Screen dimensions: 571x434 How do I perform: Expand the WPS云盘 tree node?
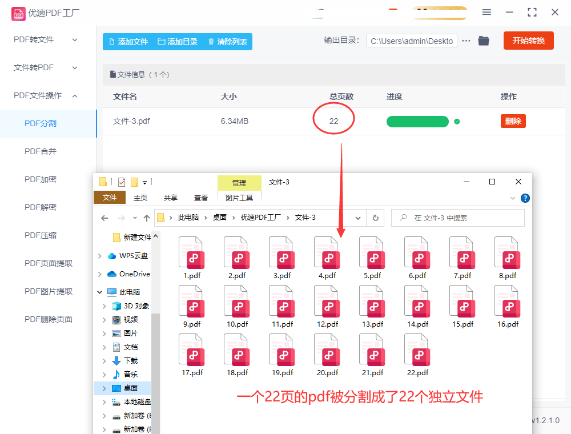tap(100, 256)
